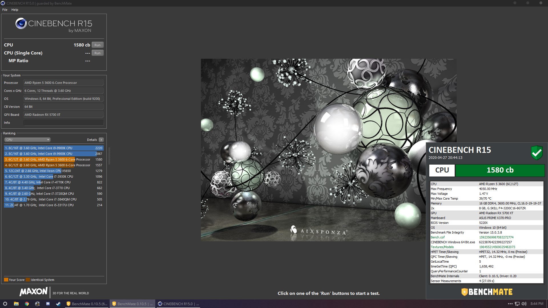Open the CPU ranking type dropdown
The image size is (548, 308).
click(x=27, y=140)
